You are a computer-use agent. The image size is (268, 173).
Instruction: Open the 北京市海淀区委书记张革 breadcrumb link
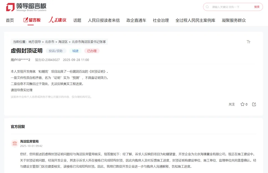tap(88, 42)
